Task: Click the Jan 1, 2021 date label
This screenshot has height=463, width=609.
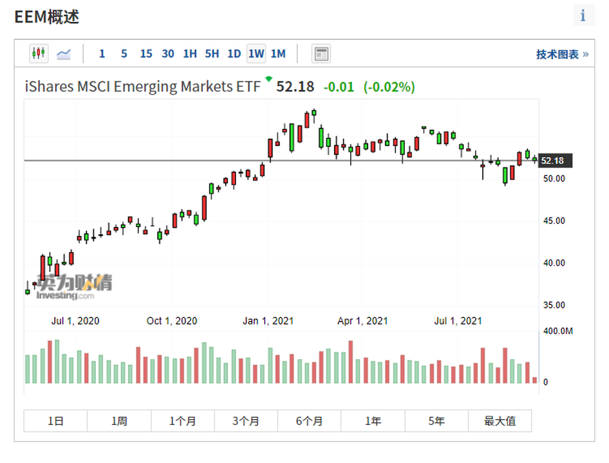Action: (268, 321)
